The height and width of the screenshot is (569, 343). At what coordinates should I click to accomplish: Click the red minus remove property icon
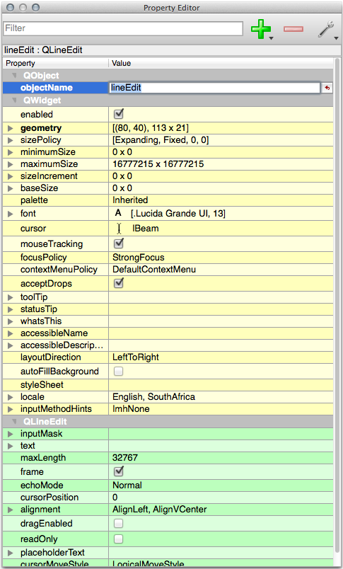point(293,29)
